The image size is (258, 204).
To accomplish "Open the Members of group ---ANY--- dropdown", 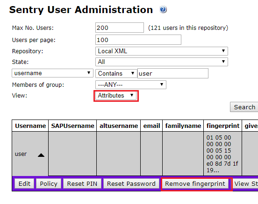I will (x=131, y=84).
